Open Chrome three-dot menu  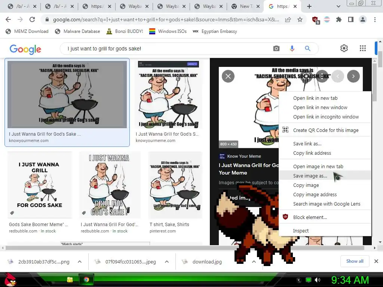coord(375,19)
